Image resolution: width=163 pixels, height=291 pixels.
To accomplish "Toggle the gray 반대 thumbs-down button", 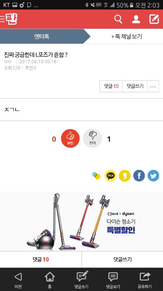I will pyautogui.click(x=92, y=139).
